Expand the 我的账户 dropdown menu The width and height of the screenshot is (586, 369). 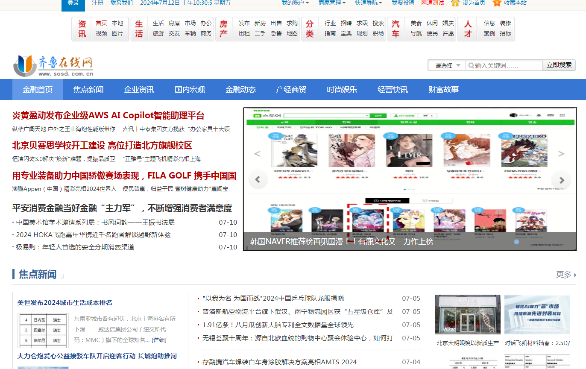tap(296, 3)
